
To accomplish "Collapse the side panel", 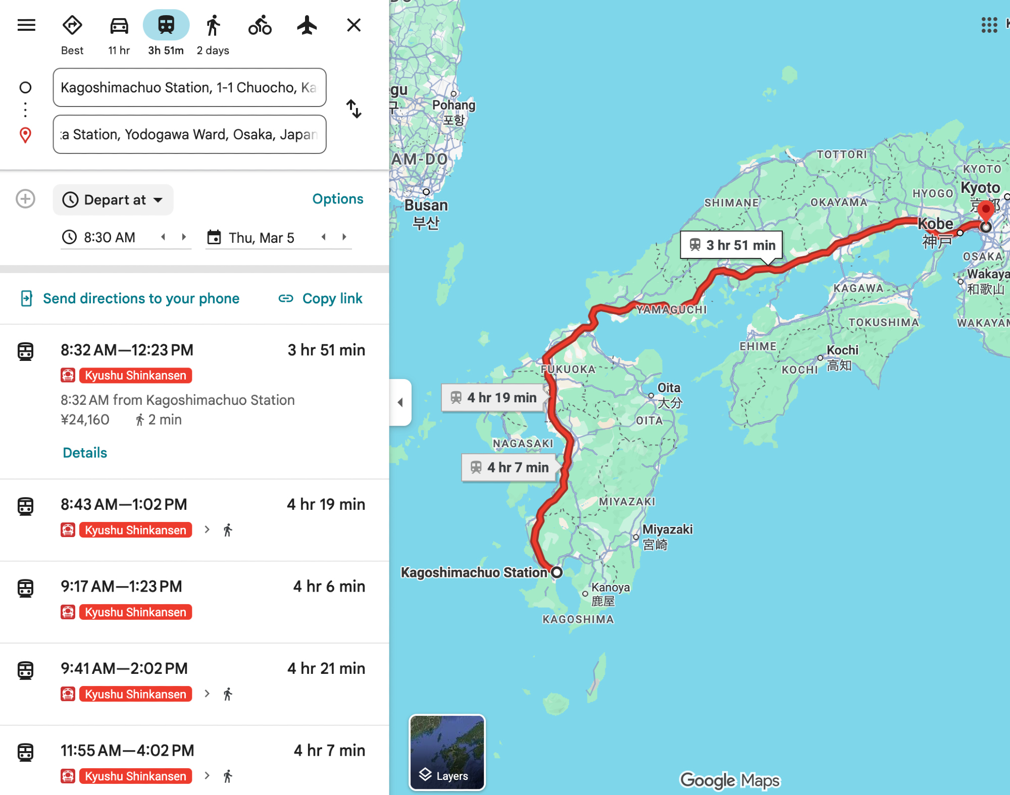I will click(x=400, y=402).
